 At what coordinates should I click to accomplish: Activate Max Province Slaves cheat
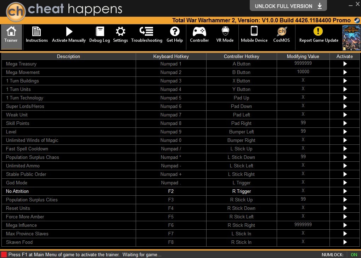345,234
